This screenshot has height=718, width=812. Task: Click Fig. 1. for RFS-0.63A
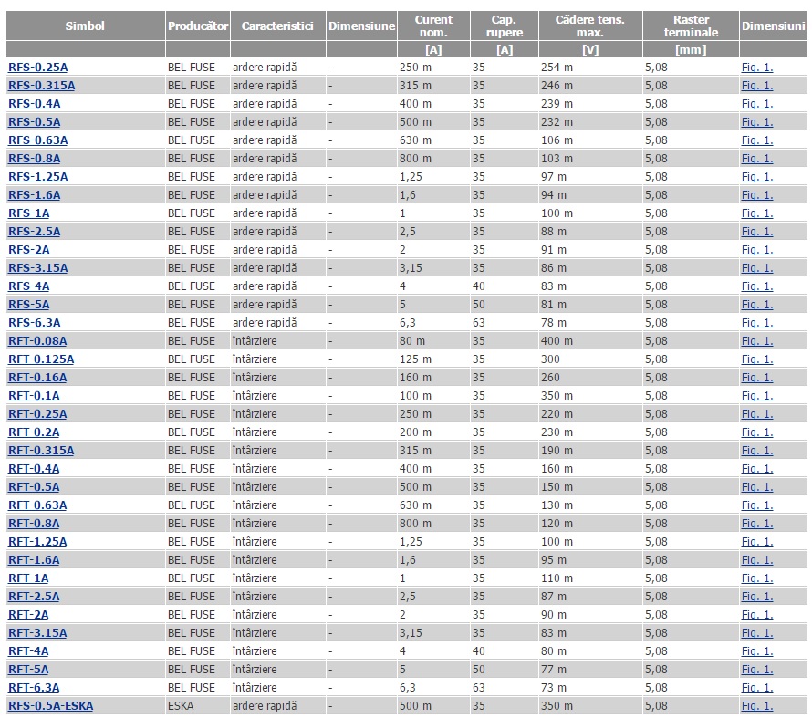tap(757, 140)
